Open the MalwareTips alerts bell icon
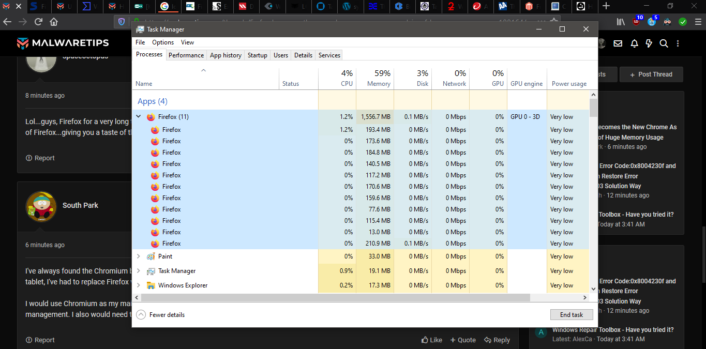Viewport: 706px width, 349px height. (634, 43)
